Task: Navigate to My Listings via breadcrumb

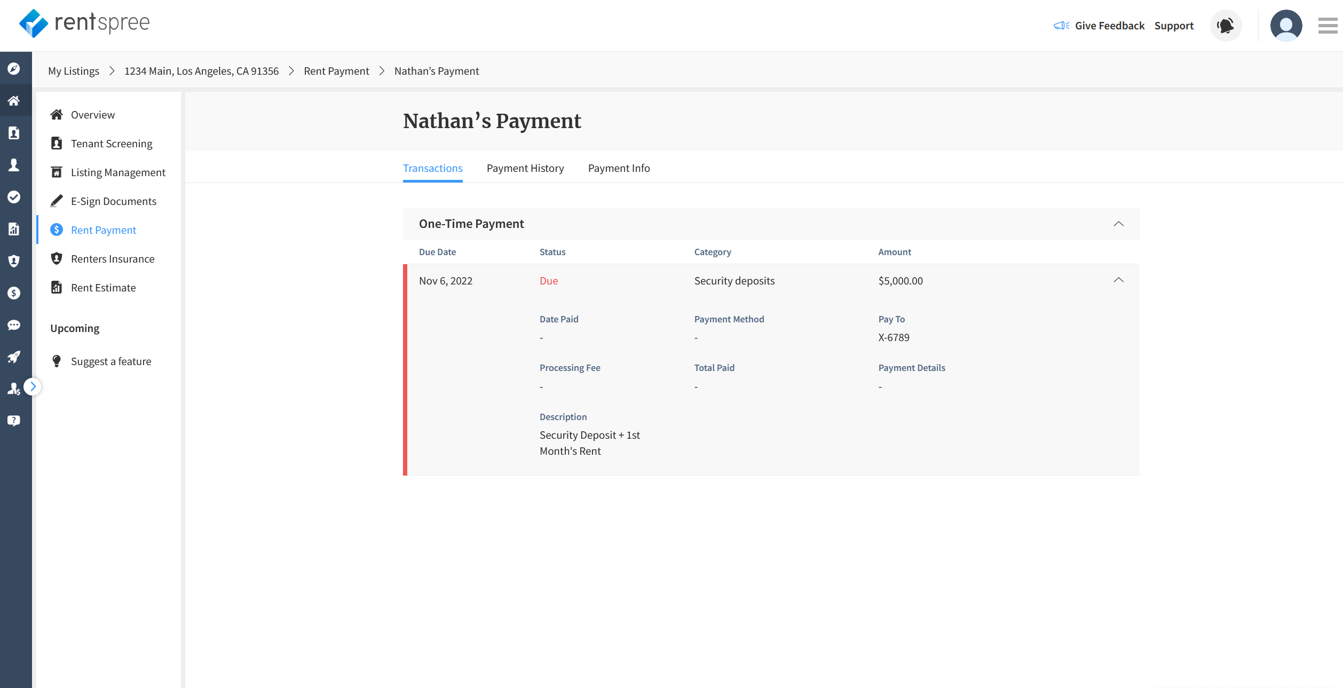Action: tap(73, 70)
